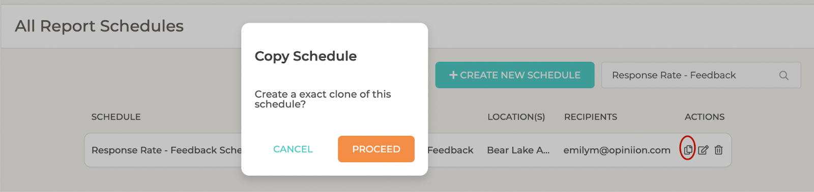Click the edit schedule pencil icon
The width and height of the screenshot is (814, 192).
coord(703,150)
